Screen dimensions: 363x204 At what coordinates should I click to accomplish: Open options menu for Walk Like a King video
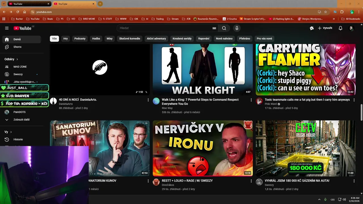click(251, 100)
